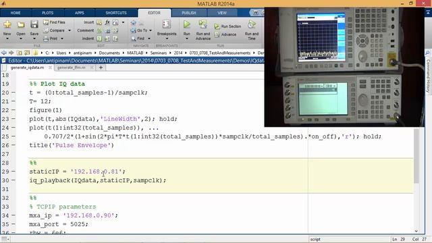Click the Run and Advance icon
The width and height of the screenshot is (432, 243).
point(203,24)
